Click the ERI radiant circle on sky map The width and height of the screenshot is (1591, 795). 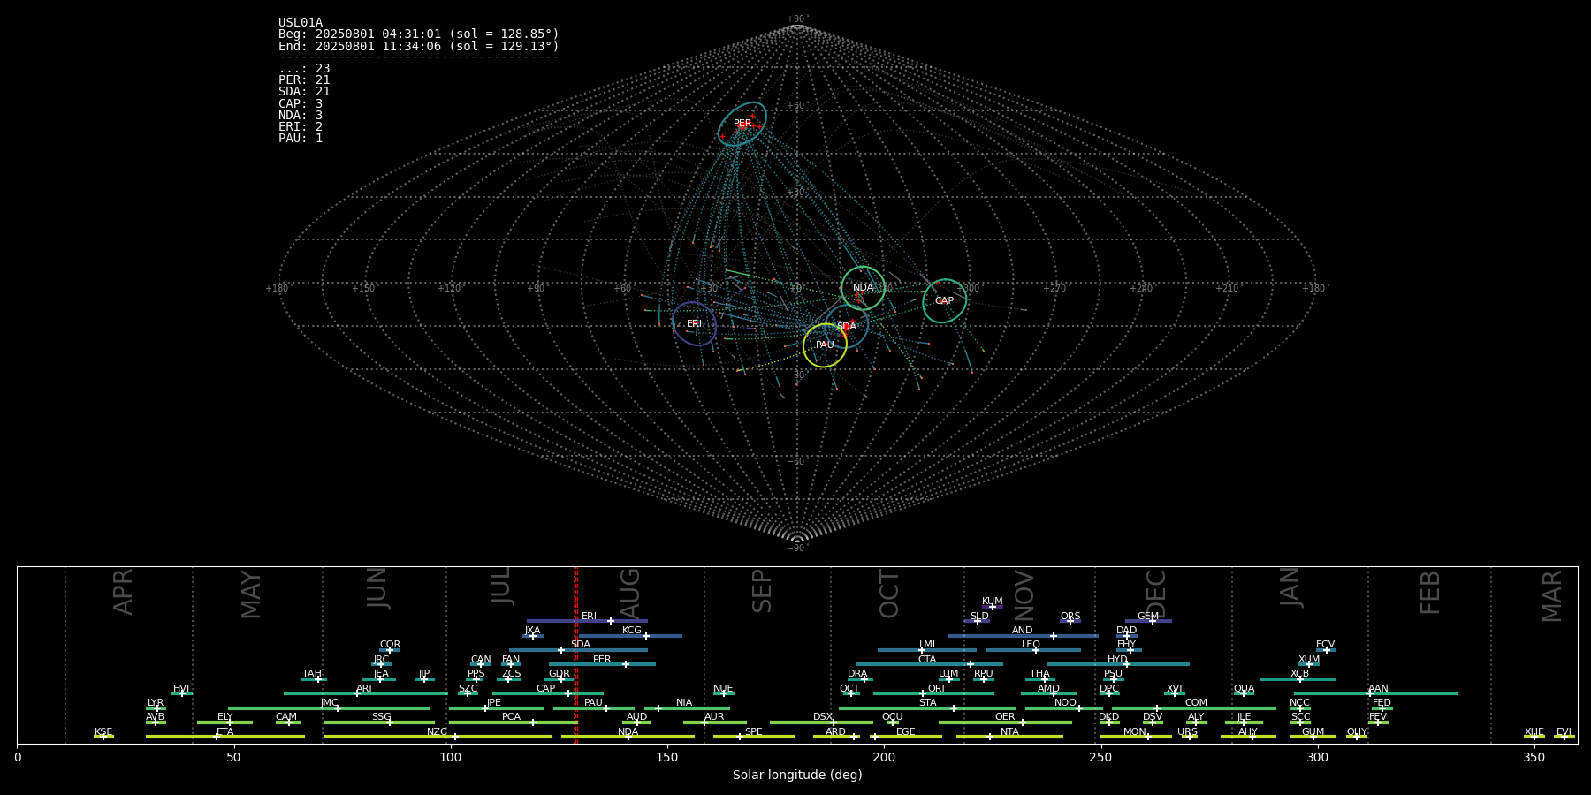click(694, 324)
